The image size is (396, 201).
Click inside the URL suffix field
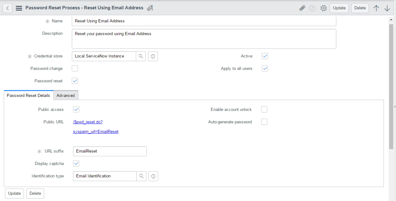pos(109,151)
